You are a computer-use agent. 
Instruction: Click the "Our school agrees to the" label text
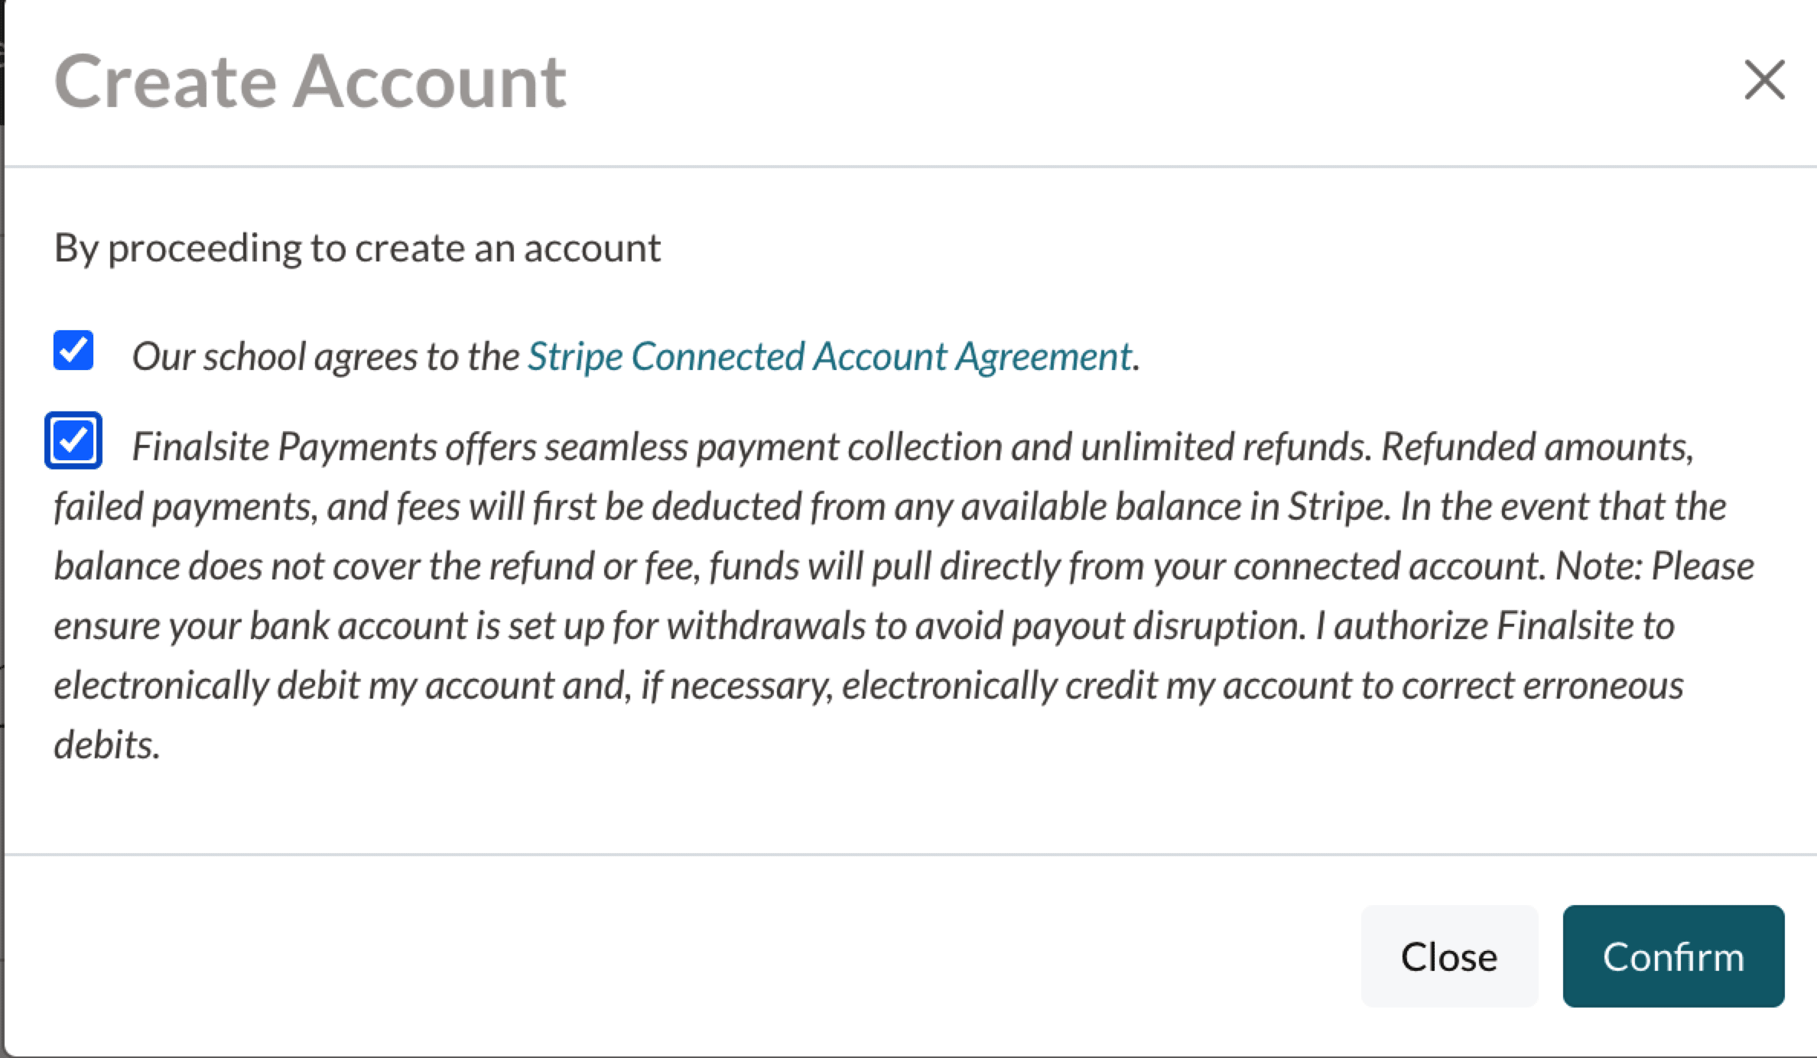tap(326, 356)
